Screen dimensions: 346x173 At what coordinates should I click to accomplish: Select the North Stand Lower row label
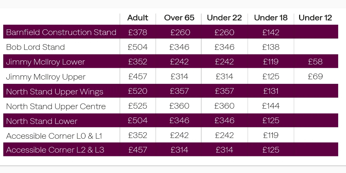click(42, 121)
